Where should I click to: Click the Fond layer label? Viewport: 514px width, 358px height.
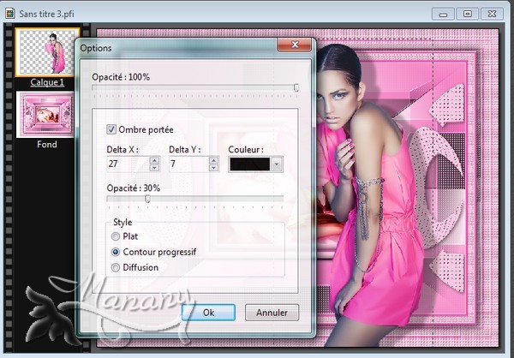pyautogui.click(x=47, y=145)
